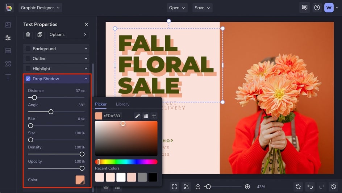342x193 pixels.
Task: Click the Drop Shadow color swatch
Action: point(80,180)
